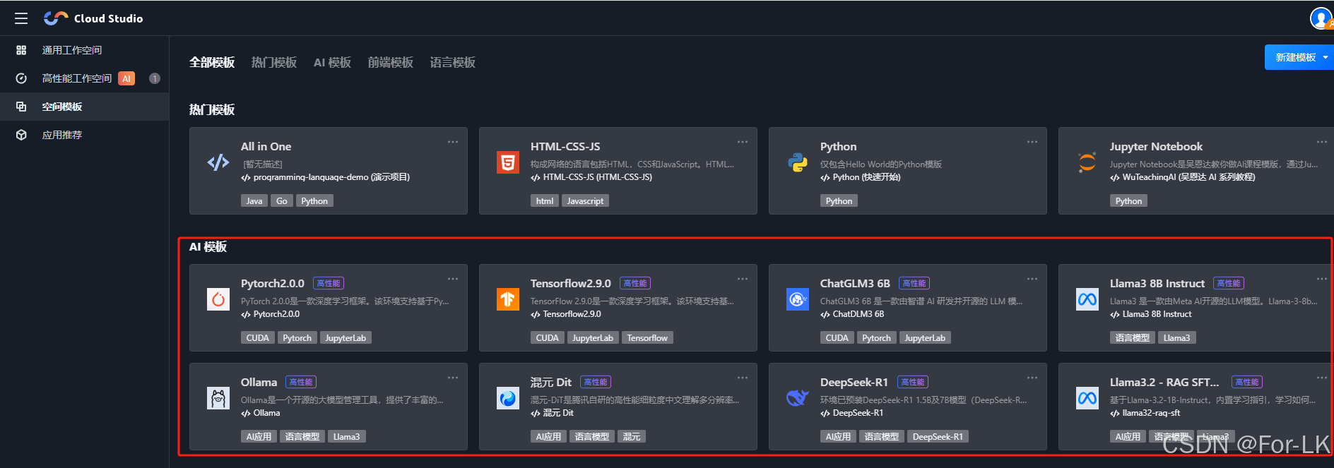Switch to the 语言模板 tab

click(453, 62)
